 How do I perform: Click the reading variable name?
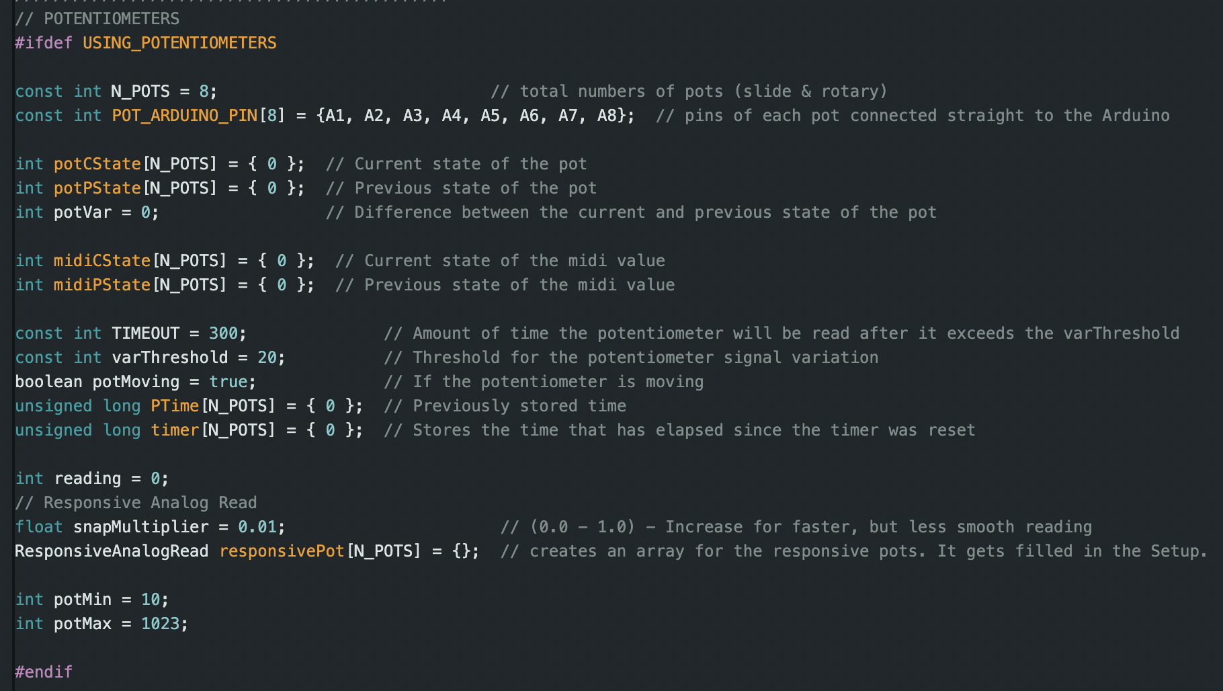tap(87, 479)
